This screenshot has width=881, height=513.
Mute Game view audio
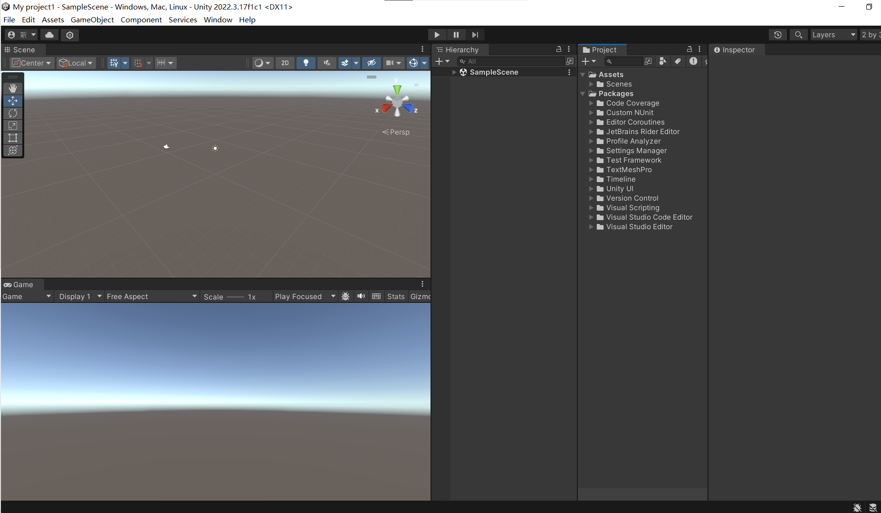pos(361,296)
